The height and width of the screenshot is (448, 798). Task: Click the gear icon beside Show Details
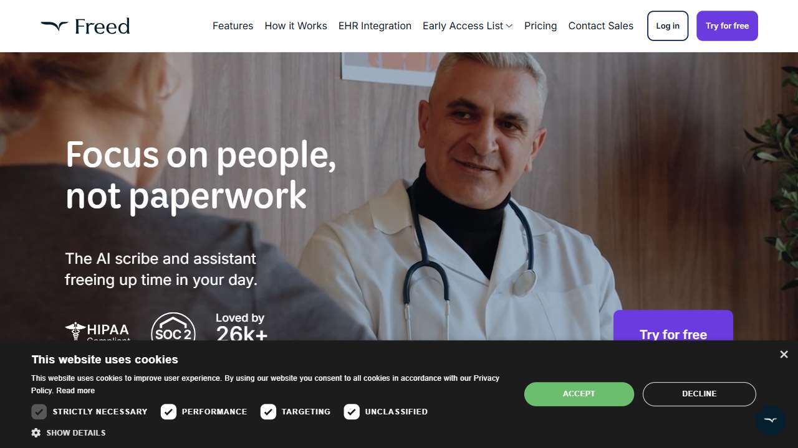pos(36,432)
